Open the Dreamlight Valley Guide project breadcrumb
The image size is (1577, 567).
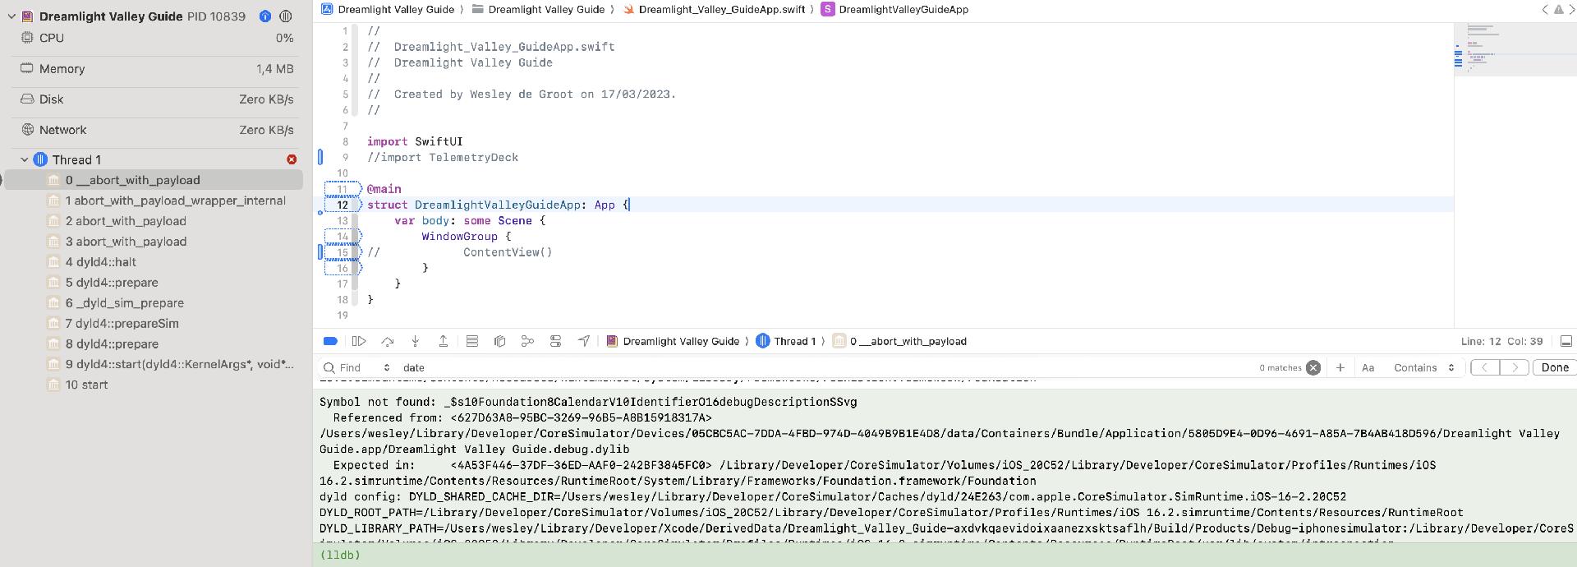pos(387,9)
